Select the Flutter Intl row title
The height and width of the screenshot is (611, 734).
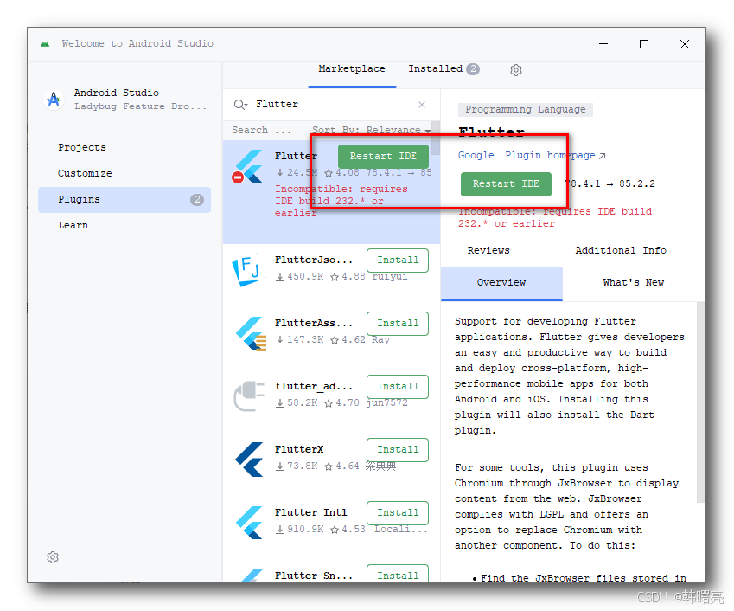click(311, 512)
